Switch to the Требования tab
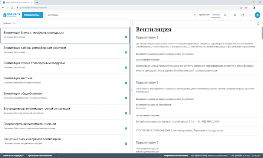Screen dimensions: 263x158 (204, 15)
